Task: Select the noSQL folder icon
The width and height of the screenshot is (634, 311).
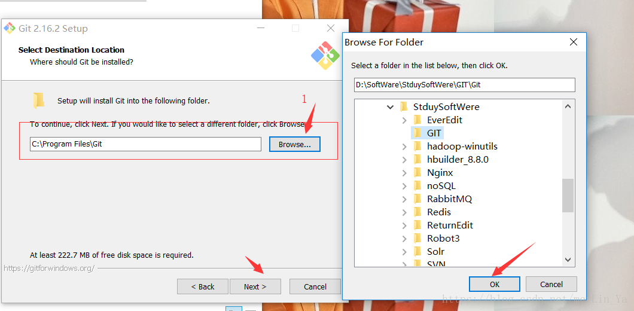Action: 417,185
